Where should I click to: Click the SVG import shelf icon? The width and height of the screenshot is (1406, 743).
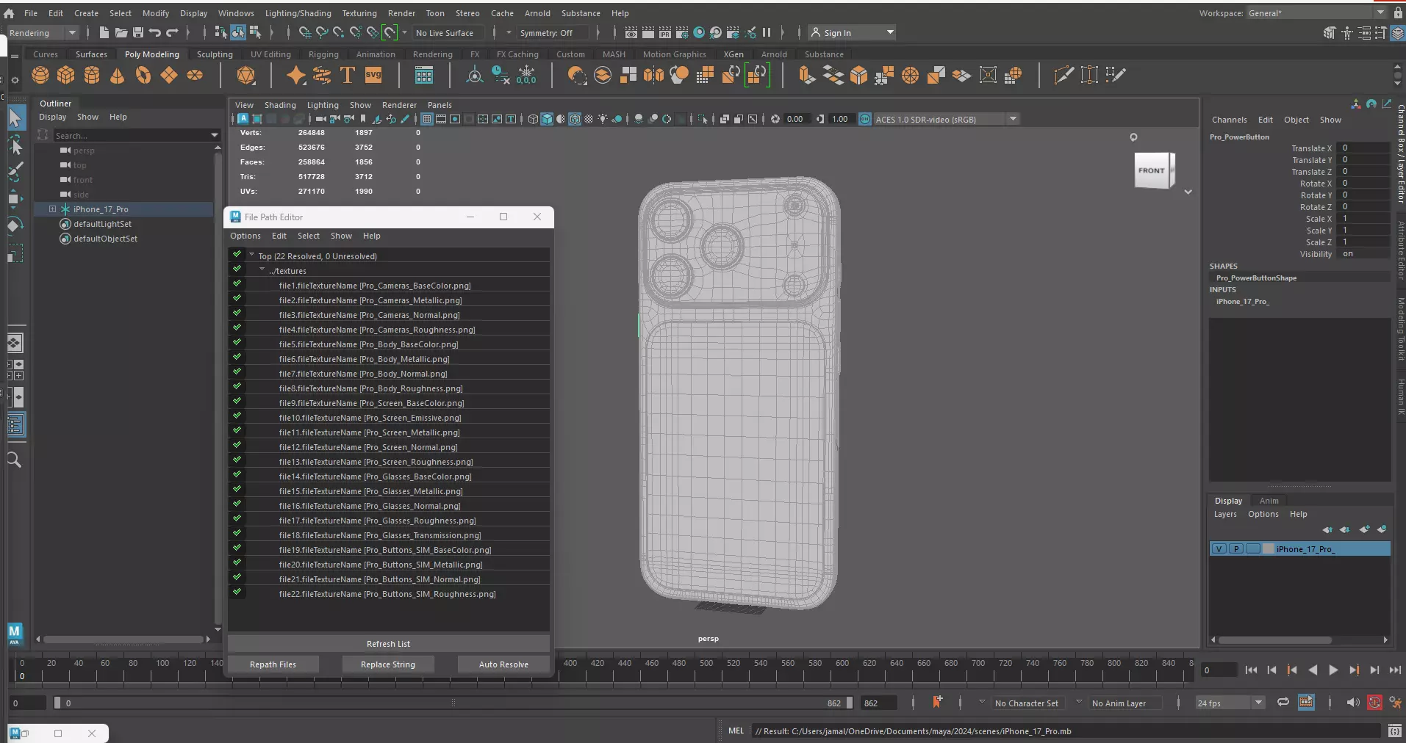click(x=373, y=75)
